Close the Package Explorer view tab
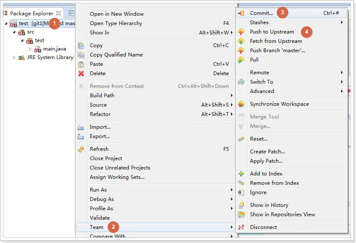The width and height of the screenshot is (356, 243). coord(58,13)
